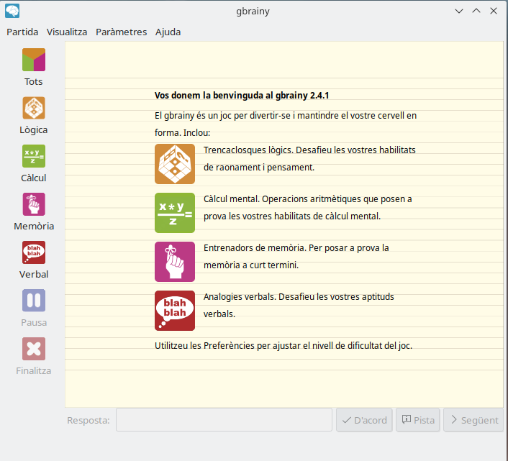Click text 'Entrenadors de memòria. Per posar a prova la'
Screen dimensions: 508x461
pyautogui.click(x=296, y=248)
